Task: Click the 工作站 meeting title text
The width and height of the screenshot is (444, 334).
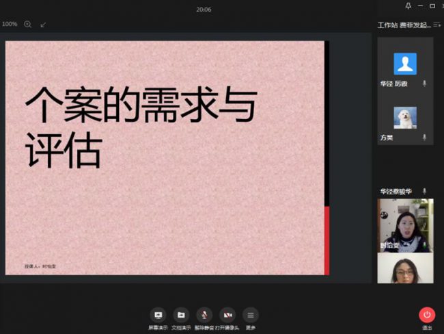Action: [387, 25]
